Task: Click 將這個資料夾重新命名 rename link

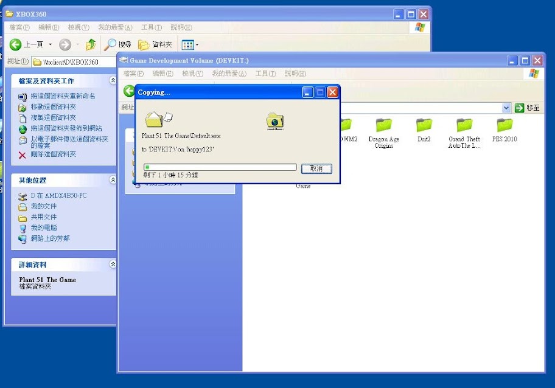Action: click(x=63, y=96)
